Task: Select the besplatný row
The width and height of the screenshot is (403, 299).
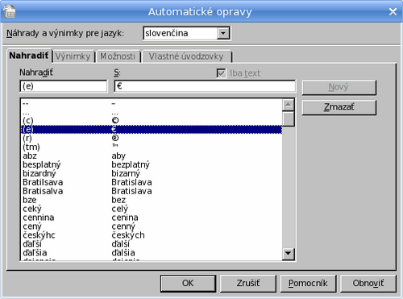Action: pyautogui.click(x=152, y=164)
